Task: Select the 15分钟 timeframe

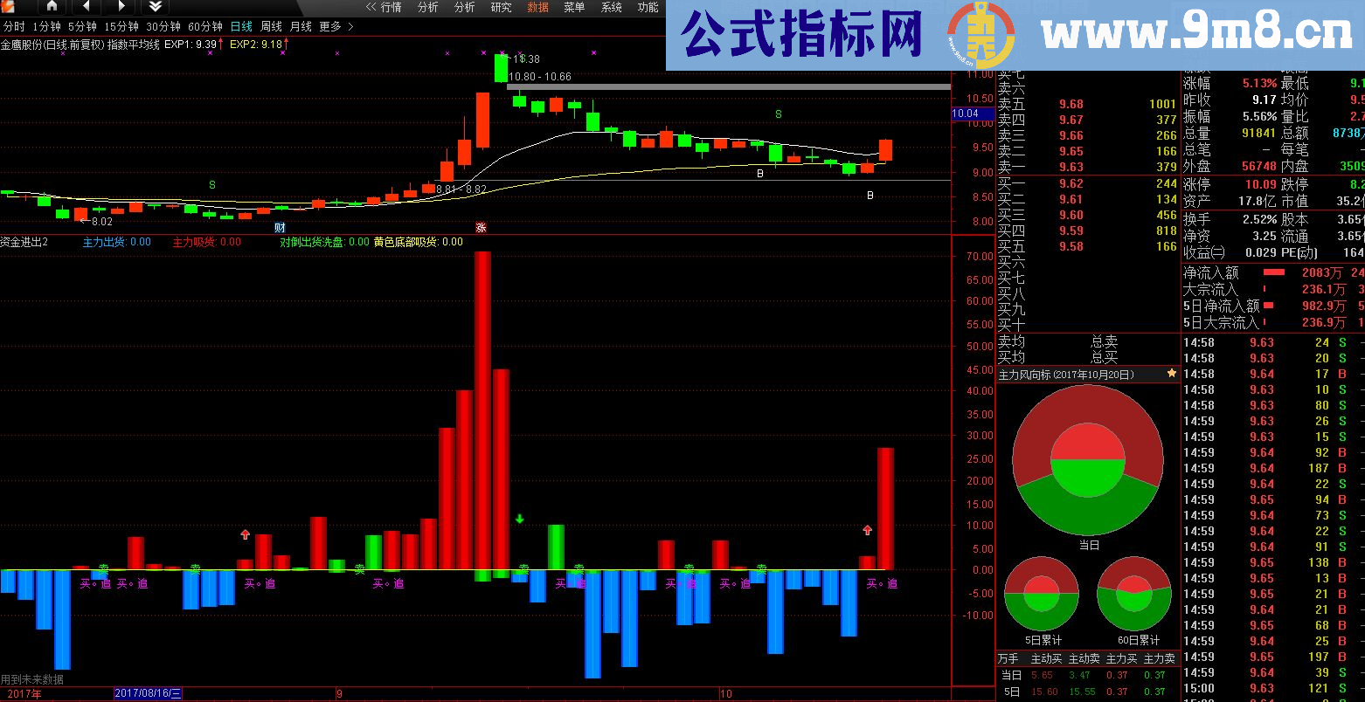Action: 121,26
